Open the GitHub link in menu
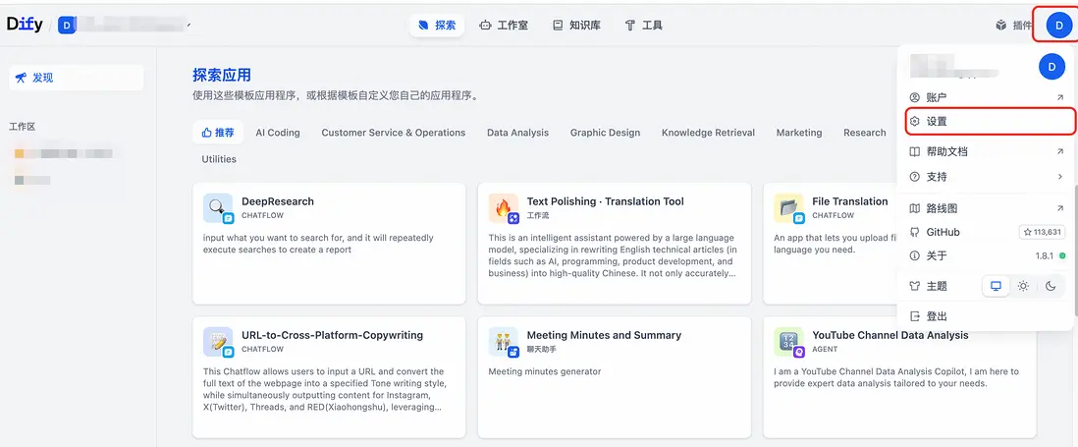 [x=943, y=232]
